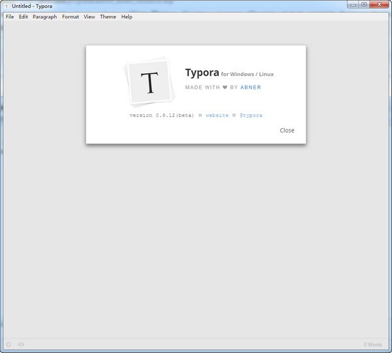Open the ABNER author link
The image size is (392, 353).
coord(251,87)
